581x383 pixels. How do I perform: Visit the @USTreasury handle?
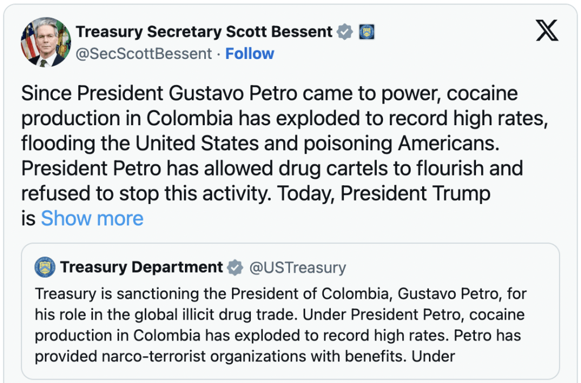point(297,267)
